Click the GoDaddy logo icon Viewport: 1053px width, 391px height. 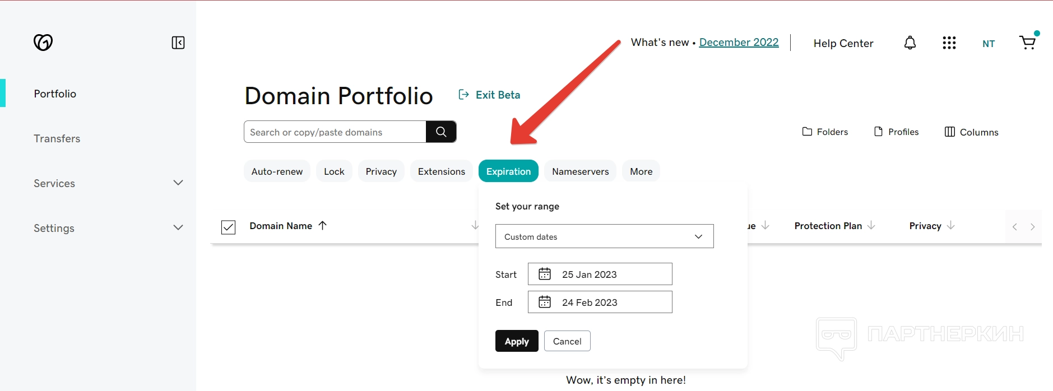tap(43, 42)
